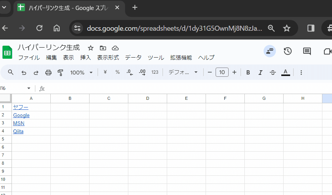
Task: Open the ファイル menu
Action: coord(29,58)
